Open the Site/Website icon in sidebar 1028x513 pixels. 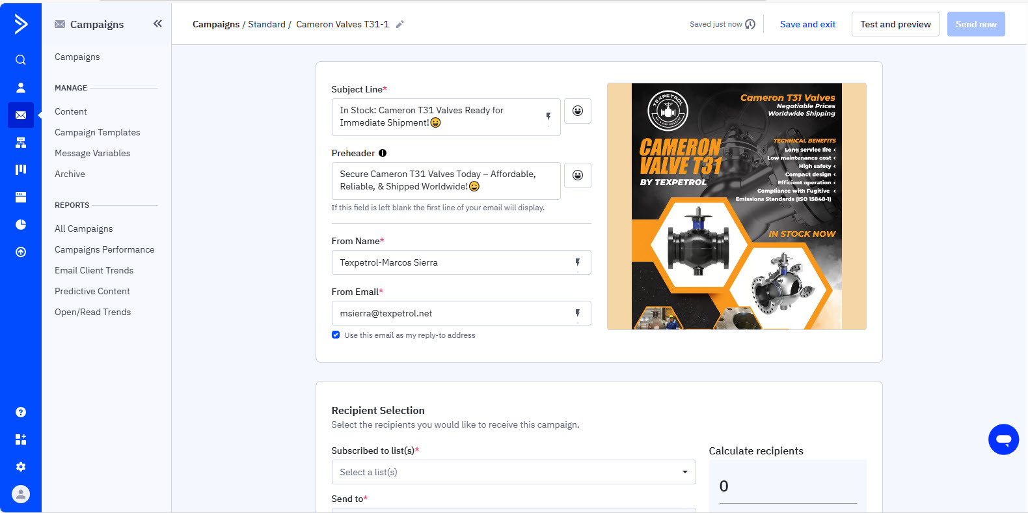(x=21, y=197)
